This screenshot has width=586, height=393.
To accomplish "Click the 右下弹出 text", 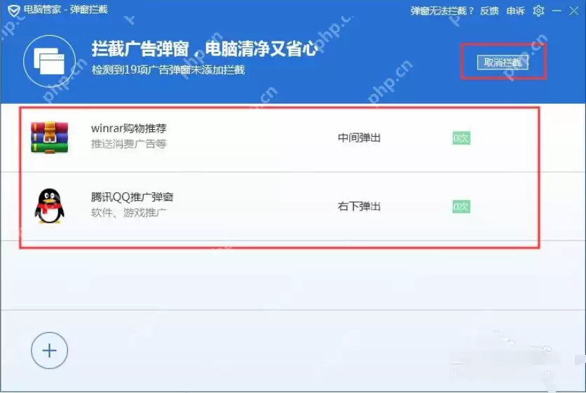I will tap(359, 206).
